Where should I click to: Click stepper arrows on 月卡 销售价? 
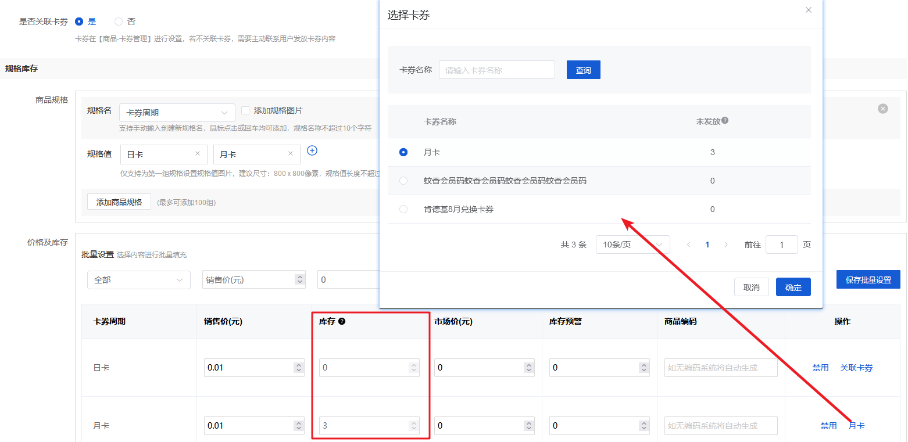(x=299, y=426)
